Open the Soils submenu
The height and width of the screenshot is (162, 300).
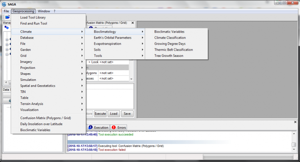[115, 50]
